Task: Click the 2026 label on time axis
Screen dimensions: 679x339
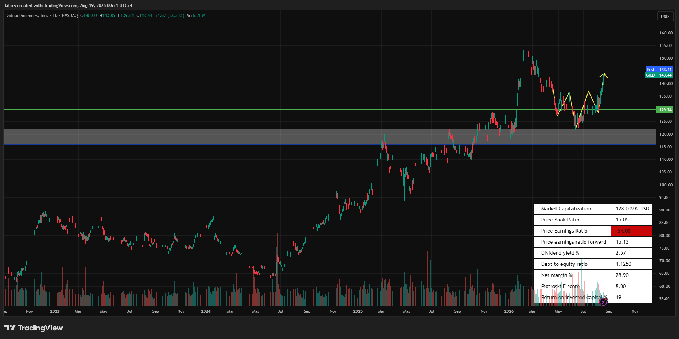Action: 509,311
